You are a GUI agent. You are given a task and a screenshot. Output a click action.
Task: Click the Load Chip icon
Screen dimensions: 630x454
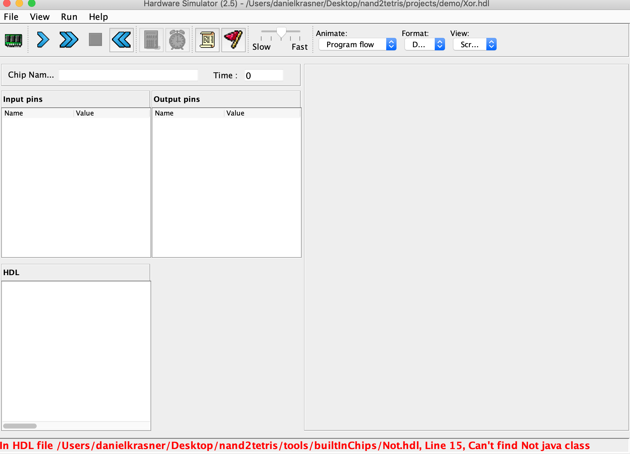click(13, 40)
